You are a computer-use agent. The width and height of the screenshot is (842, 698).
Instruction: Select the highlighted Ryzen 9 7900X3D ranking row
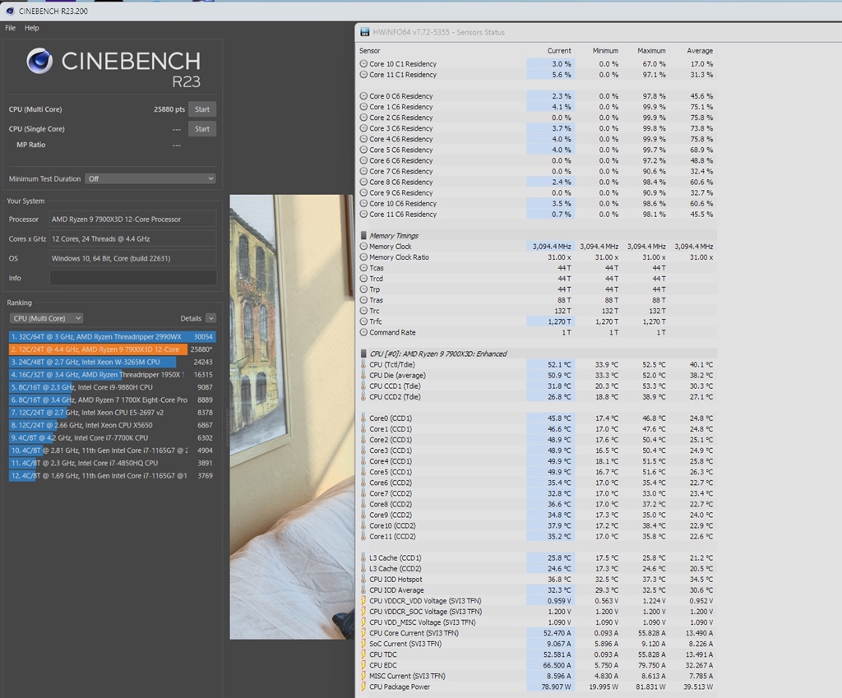(112, 349)
